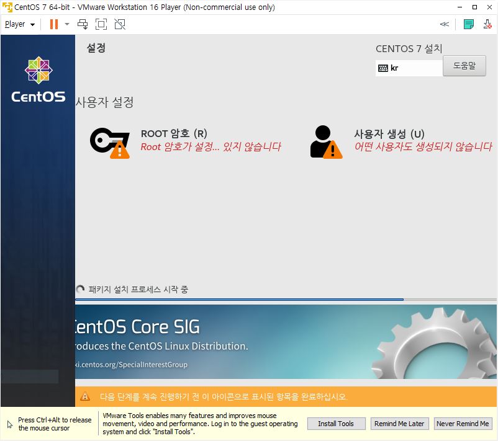The width and height of the screenshot is (498, 441).
Task: Click Install Tools button
Action: pos(336,424)
